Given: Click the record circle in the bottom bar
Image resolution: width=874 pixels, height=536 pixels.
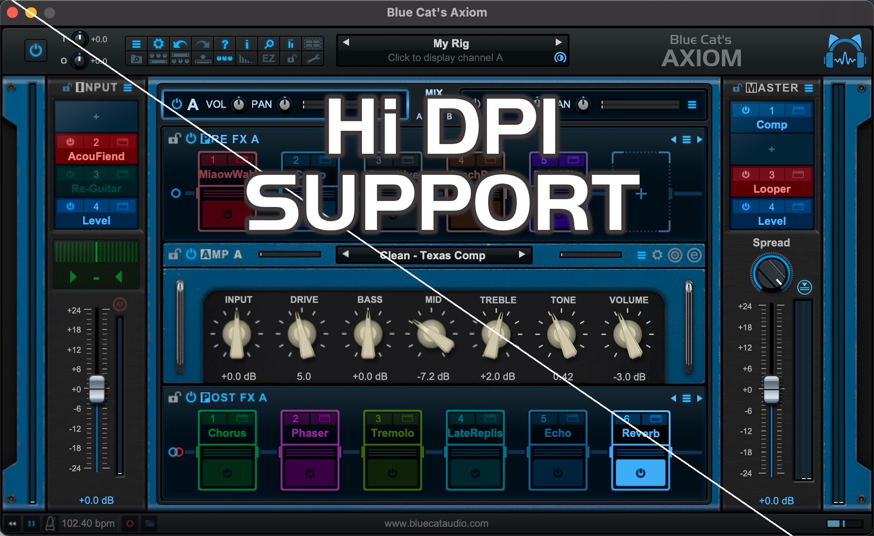Looking at the screenshot, I should pyautogui.click(x=130, y=523).
